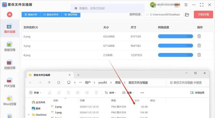Expand chevron after yssoft2 in breadcrumb
The width and height of the screenshot is (215, 118).
[111, 83]
